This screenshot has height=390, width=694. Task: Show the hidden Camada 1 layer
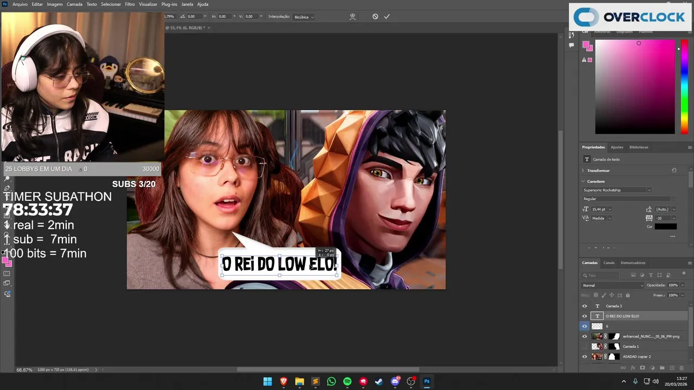pyautogui.click(x=584, y=346)
